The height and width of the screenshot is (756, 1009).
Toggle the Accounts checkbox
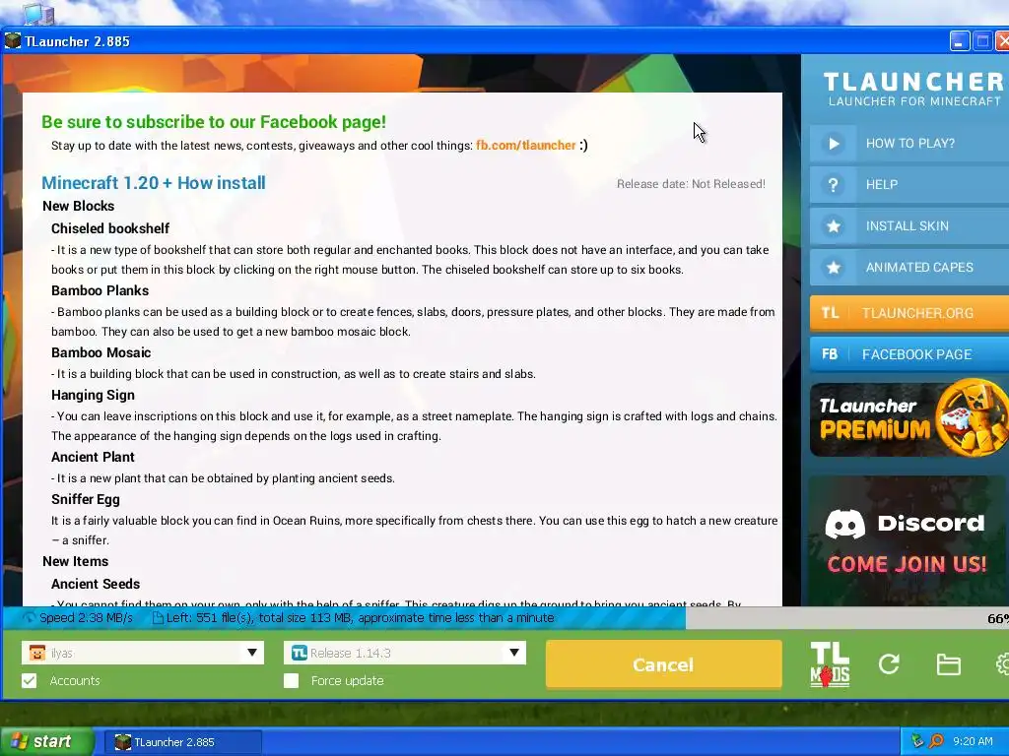29,681
